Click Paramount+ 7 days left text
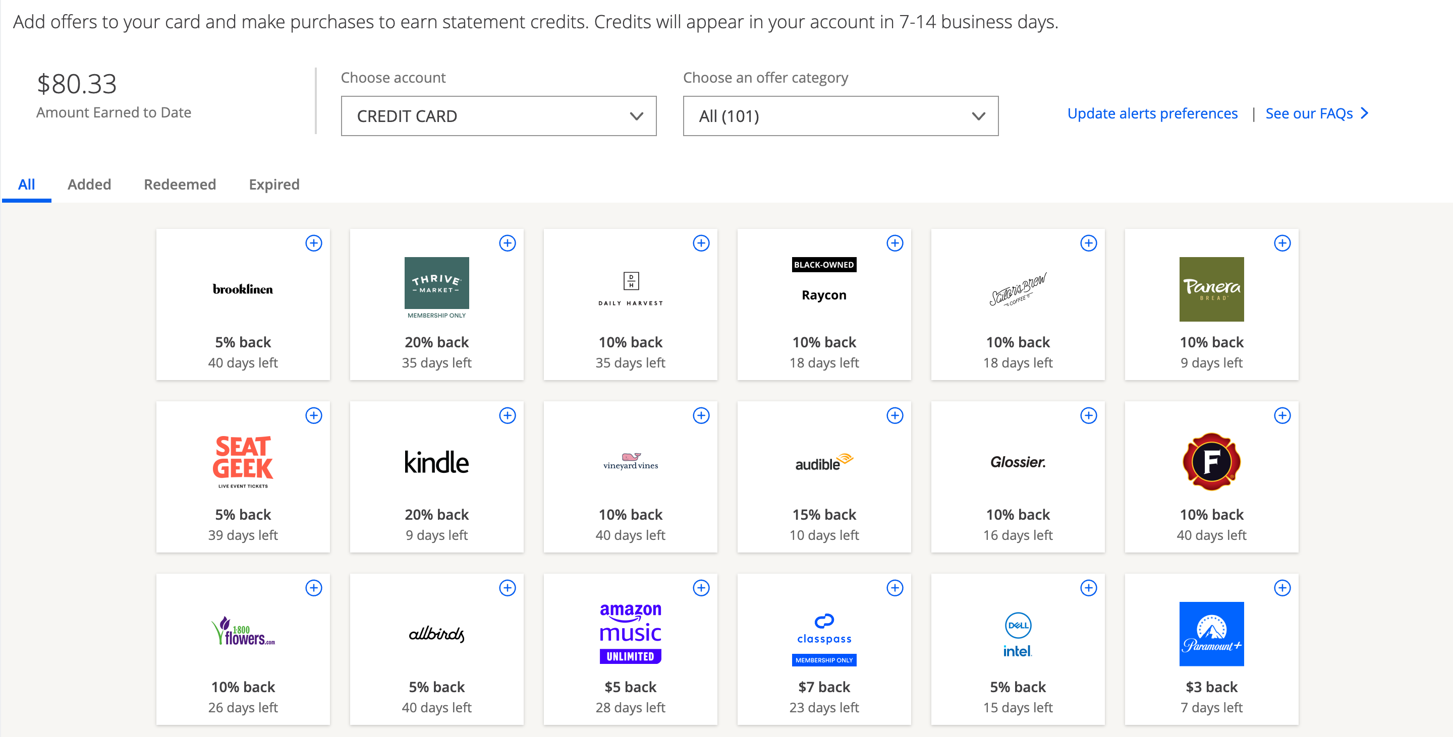 [x=1211, y=707]
